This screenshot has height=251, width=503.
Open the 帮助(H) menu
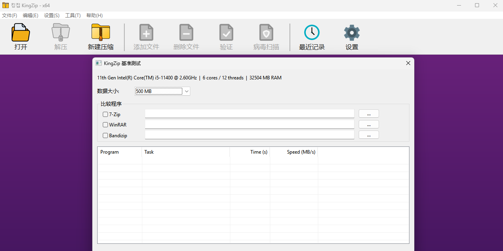coord(94,16)
